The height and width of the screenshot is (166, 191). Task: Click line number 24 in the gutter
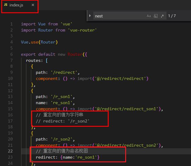[10, 163]
